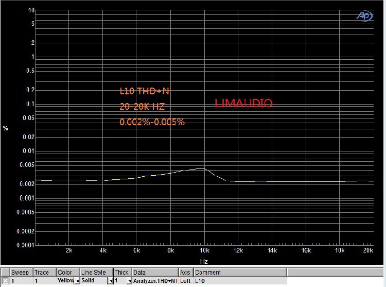
Task: Select the Line Style column header
Action: [97, 272]
